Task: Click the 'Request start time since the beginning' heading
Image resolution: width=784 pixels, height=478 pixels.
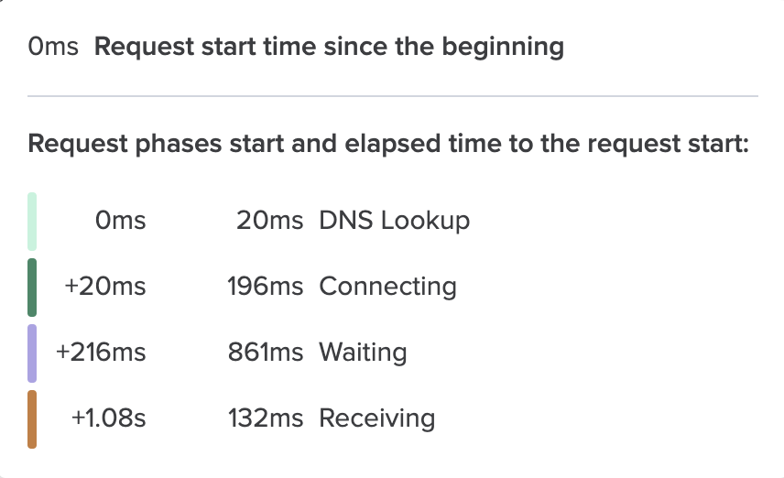Action: point(329,48)
